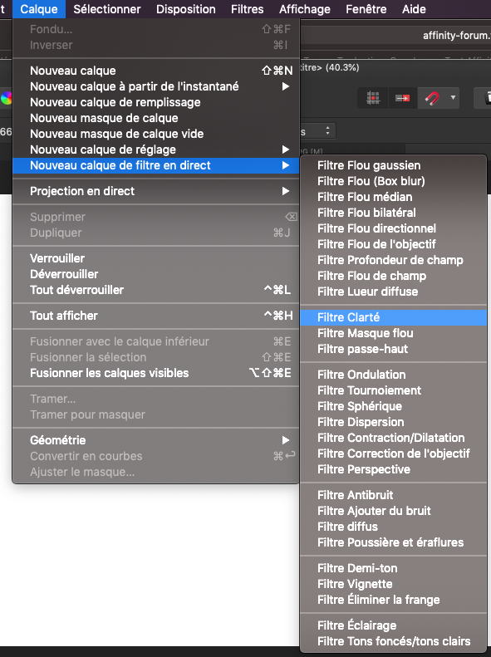Select Filtre Clarté
491x657 pixels.
[x=394, y=317]
